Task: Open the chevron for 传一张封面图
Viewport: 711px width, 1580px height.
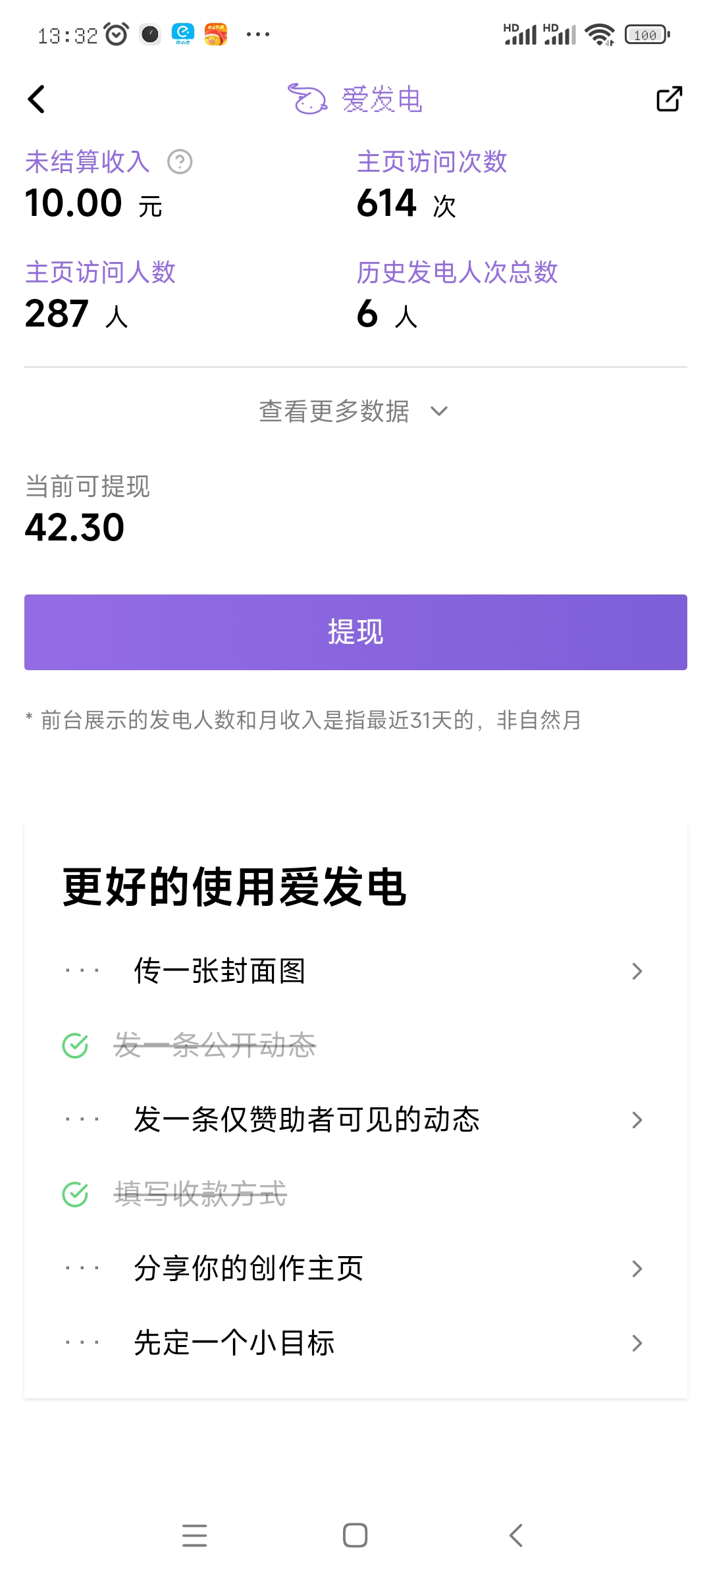Action: pyautogui.click(x=637, y=971)
